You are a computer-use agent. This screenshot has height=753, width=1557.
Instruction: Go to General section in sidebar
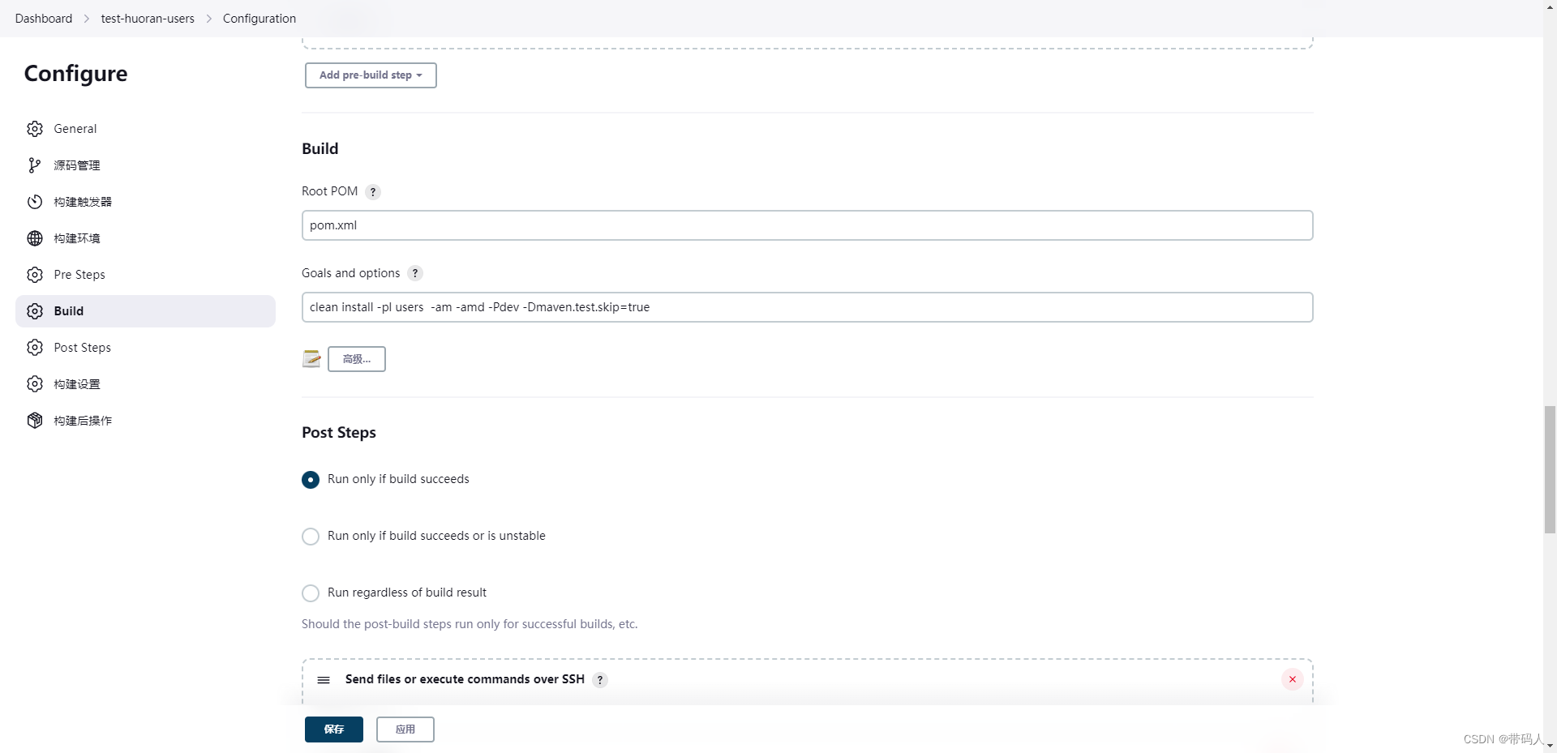point(145,129)
